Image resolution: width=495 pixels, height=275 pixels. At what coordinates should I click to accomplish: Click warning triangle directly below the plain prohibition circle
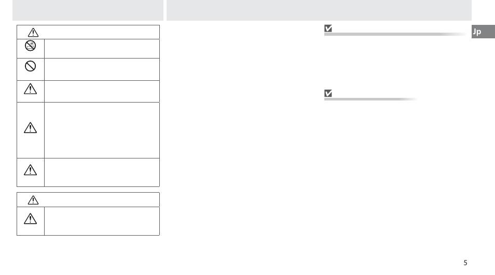coord(30,89)
